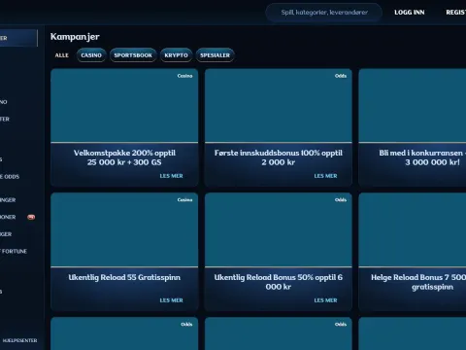The height and width of the screenshot is (350, 466).
Task: Click the Casino tag on Velkomstpakke card
Action: pyautogui.click(x=184, y=76)
